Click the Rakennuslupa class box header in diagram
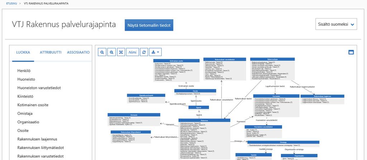 point(272,60)
